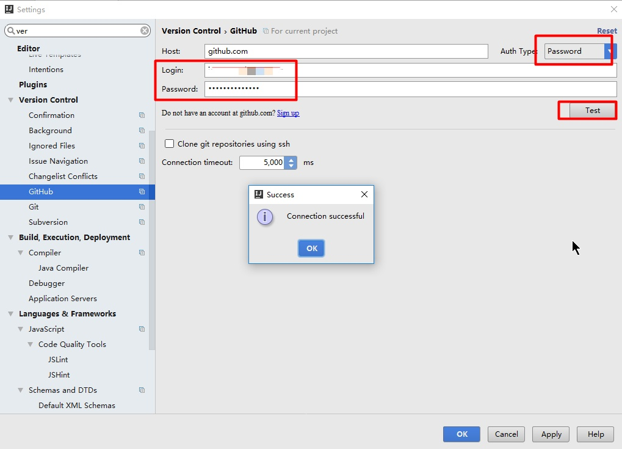Click the Apply button
Viewport: 622px width, 449px height.
pos(551,434)
